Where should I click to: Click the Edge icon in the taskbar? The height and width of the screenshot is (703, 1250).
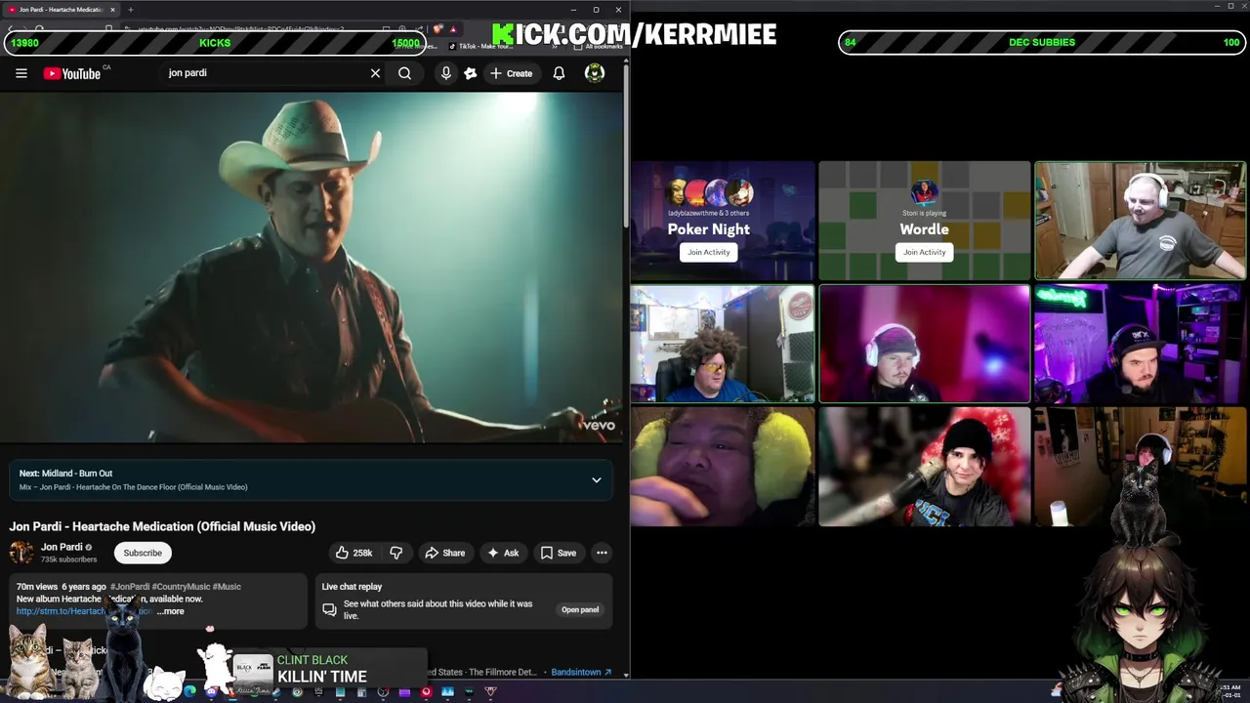pos(189,692)
